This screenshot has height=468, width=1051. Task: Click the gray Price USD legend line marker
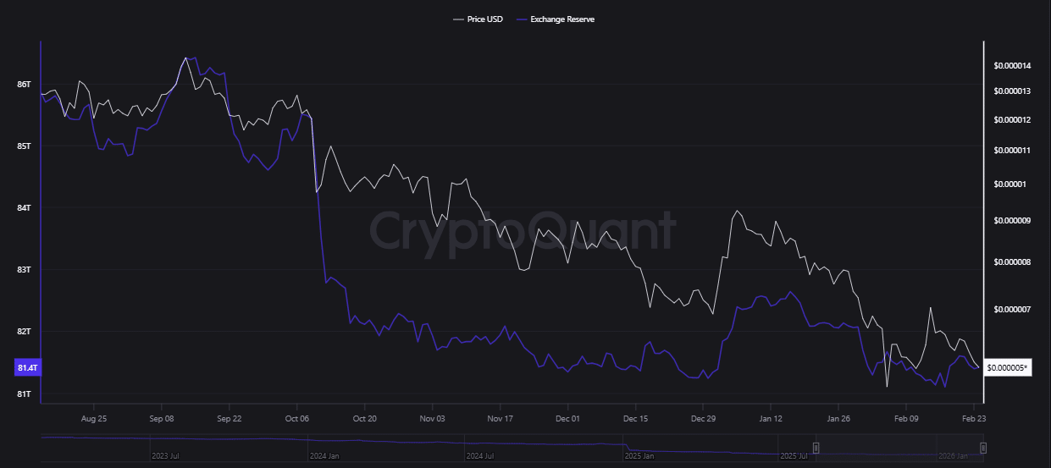(x=458, y=19)
